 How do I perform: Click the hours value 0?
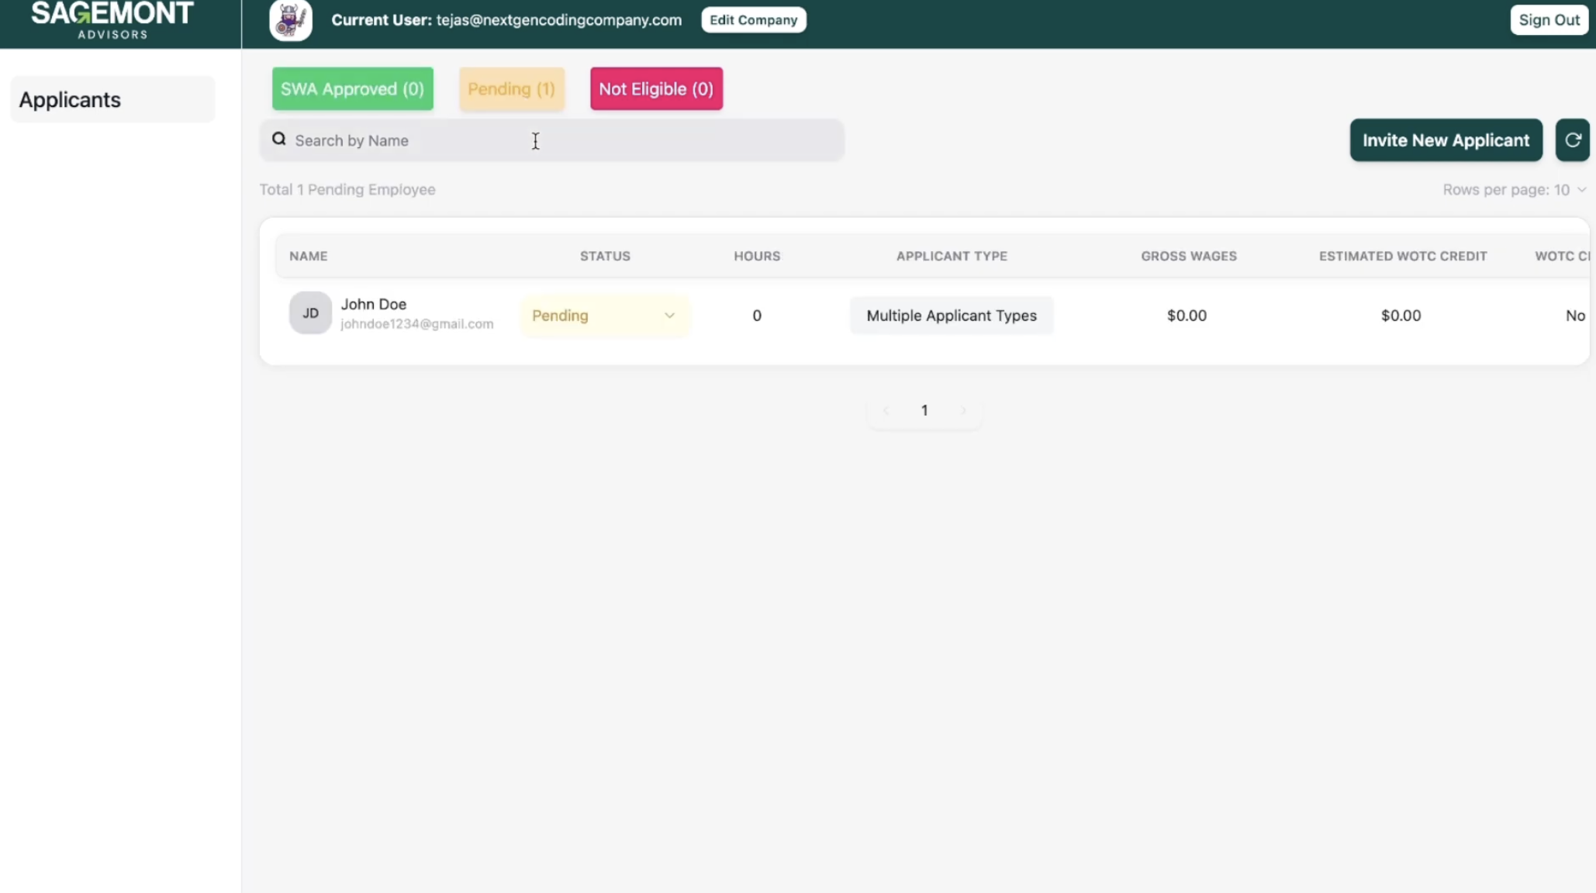click(x=757, y=315)
